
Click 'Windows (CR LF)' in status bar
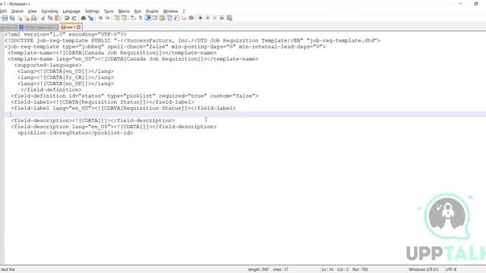[424, 270]
